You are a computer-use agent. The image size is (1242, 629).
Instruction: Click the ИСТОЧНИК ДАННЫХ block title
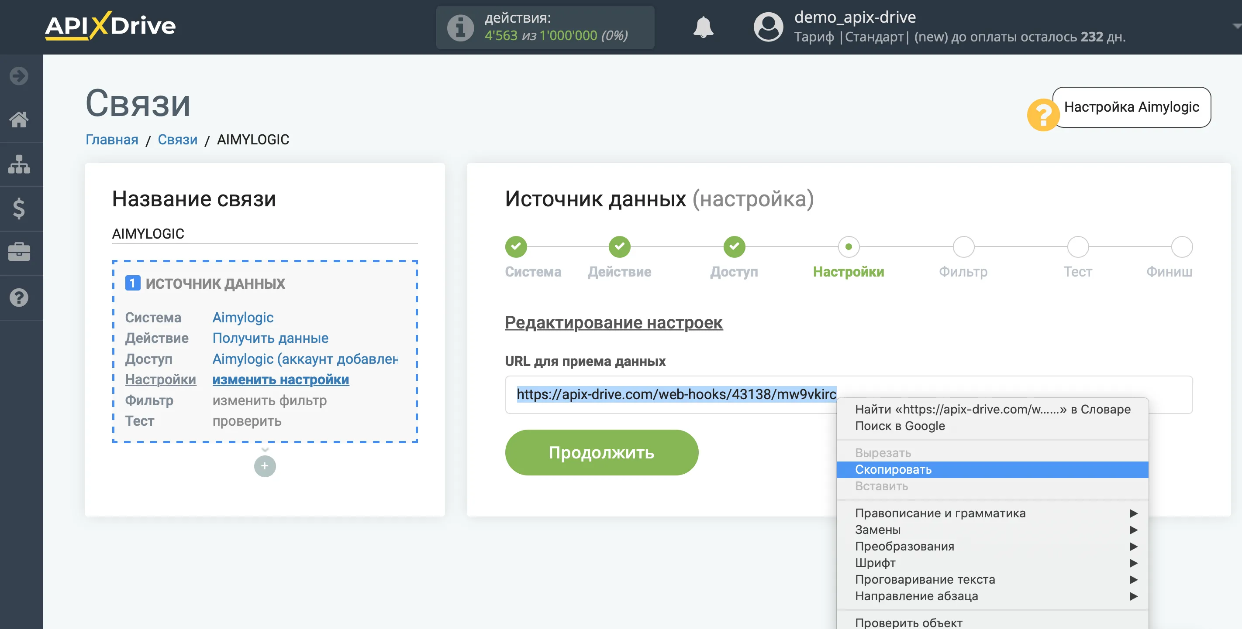point(215,283)
